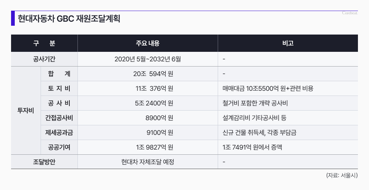Select the 합 계 amount 20조 594억 원
Viewport: 369px width, 190px height.
tap(153, 74)
